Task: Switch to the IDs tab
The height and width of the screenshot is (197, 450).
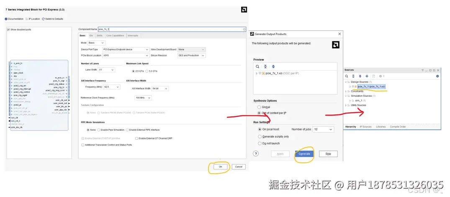Action: coord(91,35)
